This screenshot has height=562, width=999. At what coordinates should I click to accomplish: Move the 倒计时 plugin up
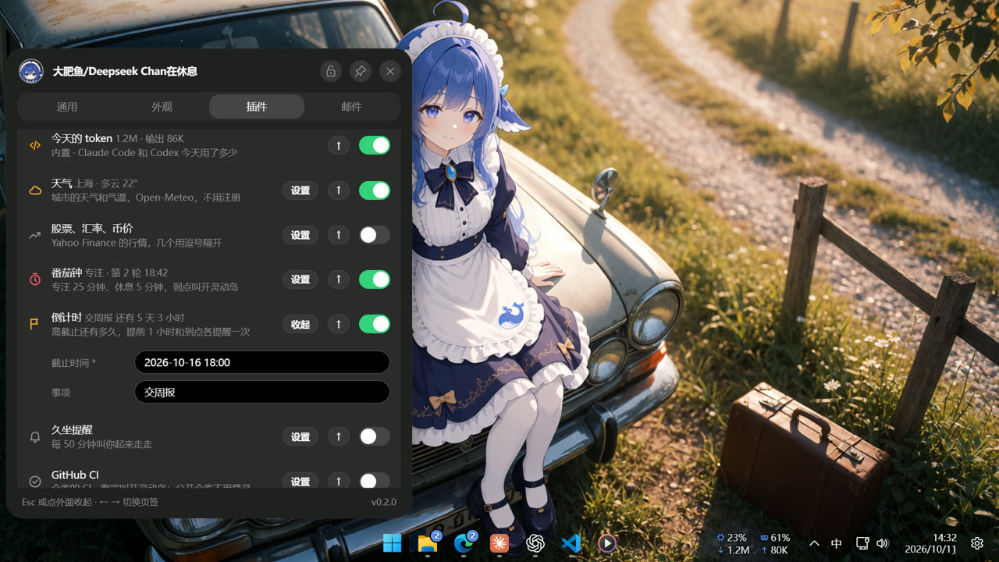pyautogui.click(x=338, y=324)
